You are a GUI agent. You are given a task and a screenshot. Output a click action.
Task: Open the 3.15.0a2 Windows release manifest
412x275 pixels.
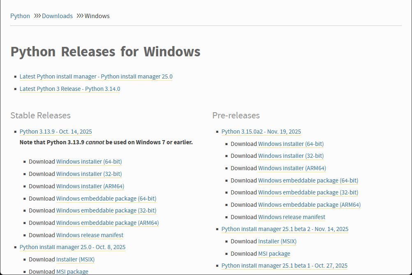click(x=291, y=217)
